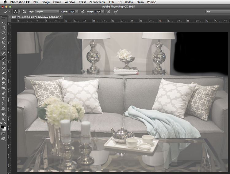The image size is (230, 174).
Task: Open the Plik menu
Action: point(36,2)
